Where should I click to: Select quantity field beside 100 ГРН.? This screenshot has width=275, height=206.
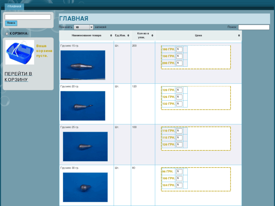[179, 178]
